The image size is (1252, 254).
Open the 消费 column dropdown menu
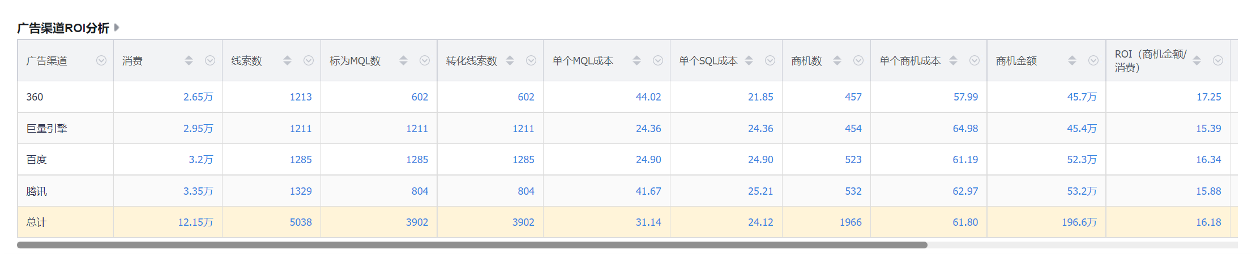tap(210, 60)
